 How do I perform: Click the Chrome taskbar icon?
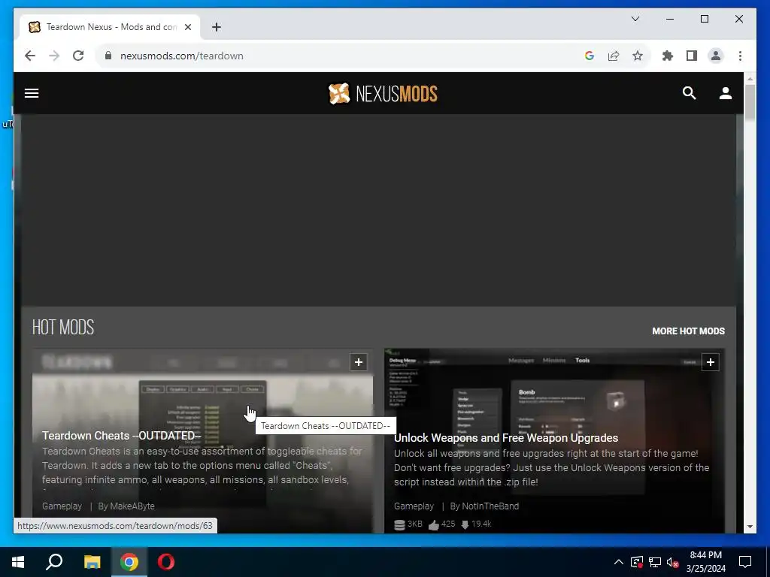(x=129, y=562)
